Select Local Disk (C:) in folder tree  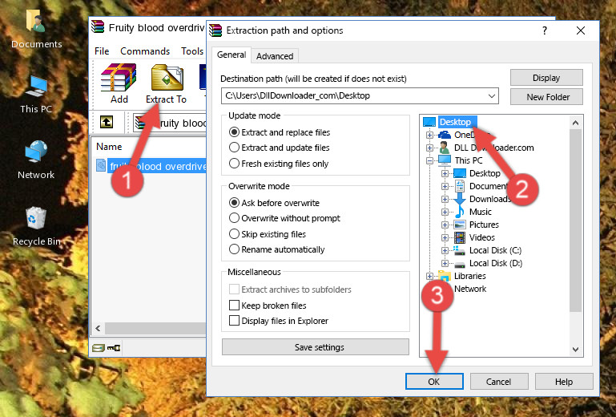[x=494, y=250]
